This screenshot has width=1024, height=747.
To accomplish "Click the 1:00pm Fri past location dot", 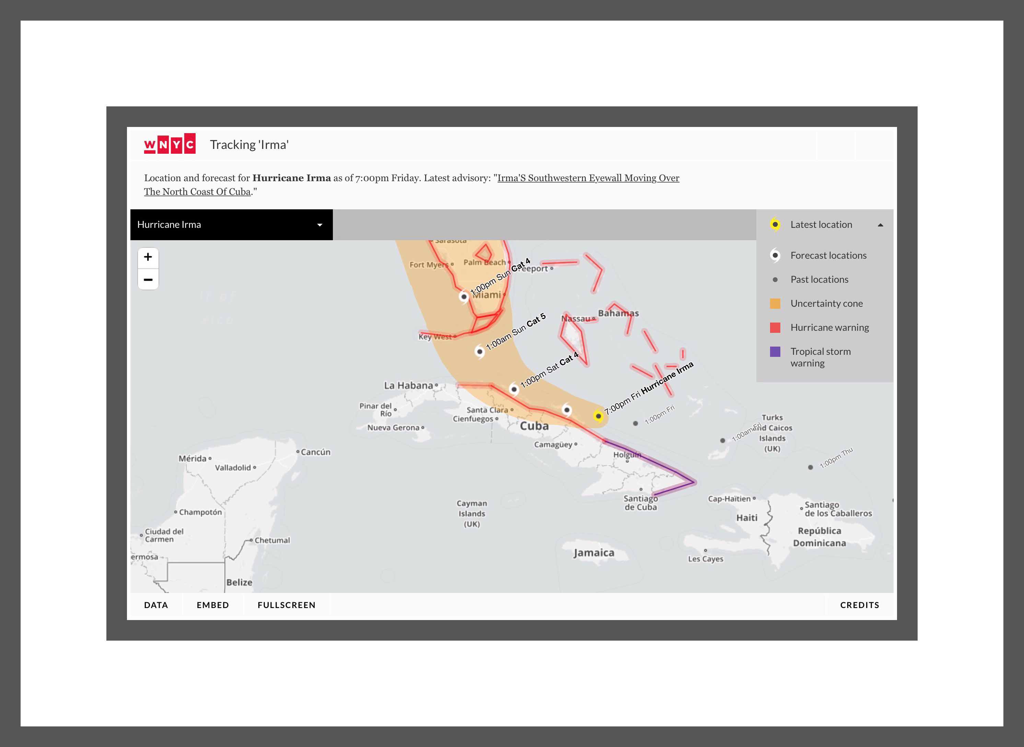I will [635, 423].
